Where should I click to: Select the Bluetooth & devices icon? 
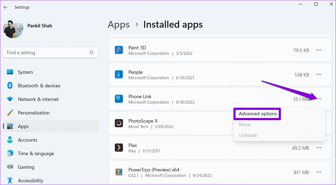tap(10, 86)
